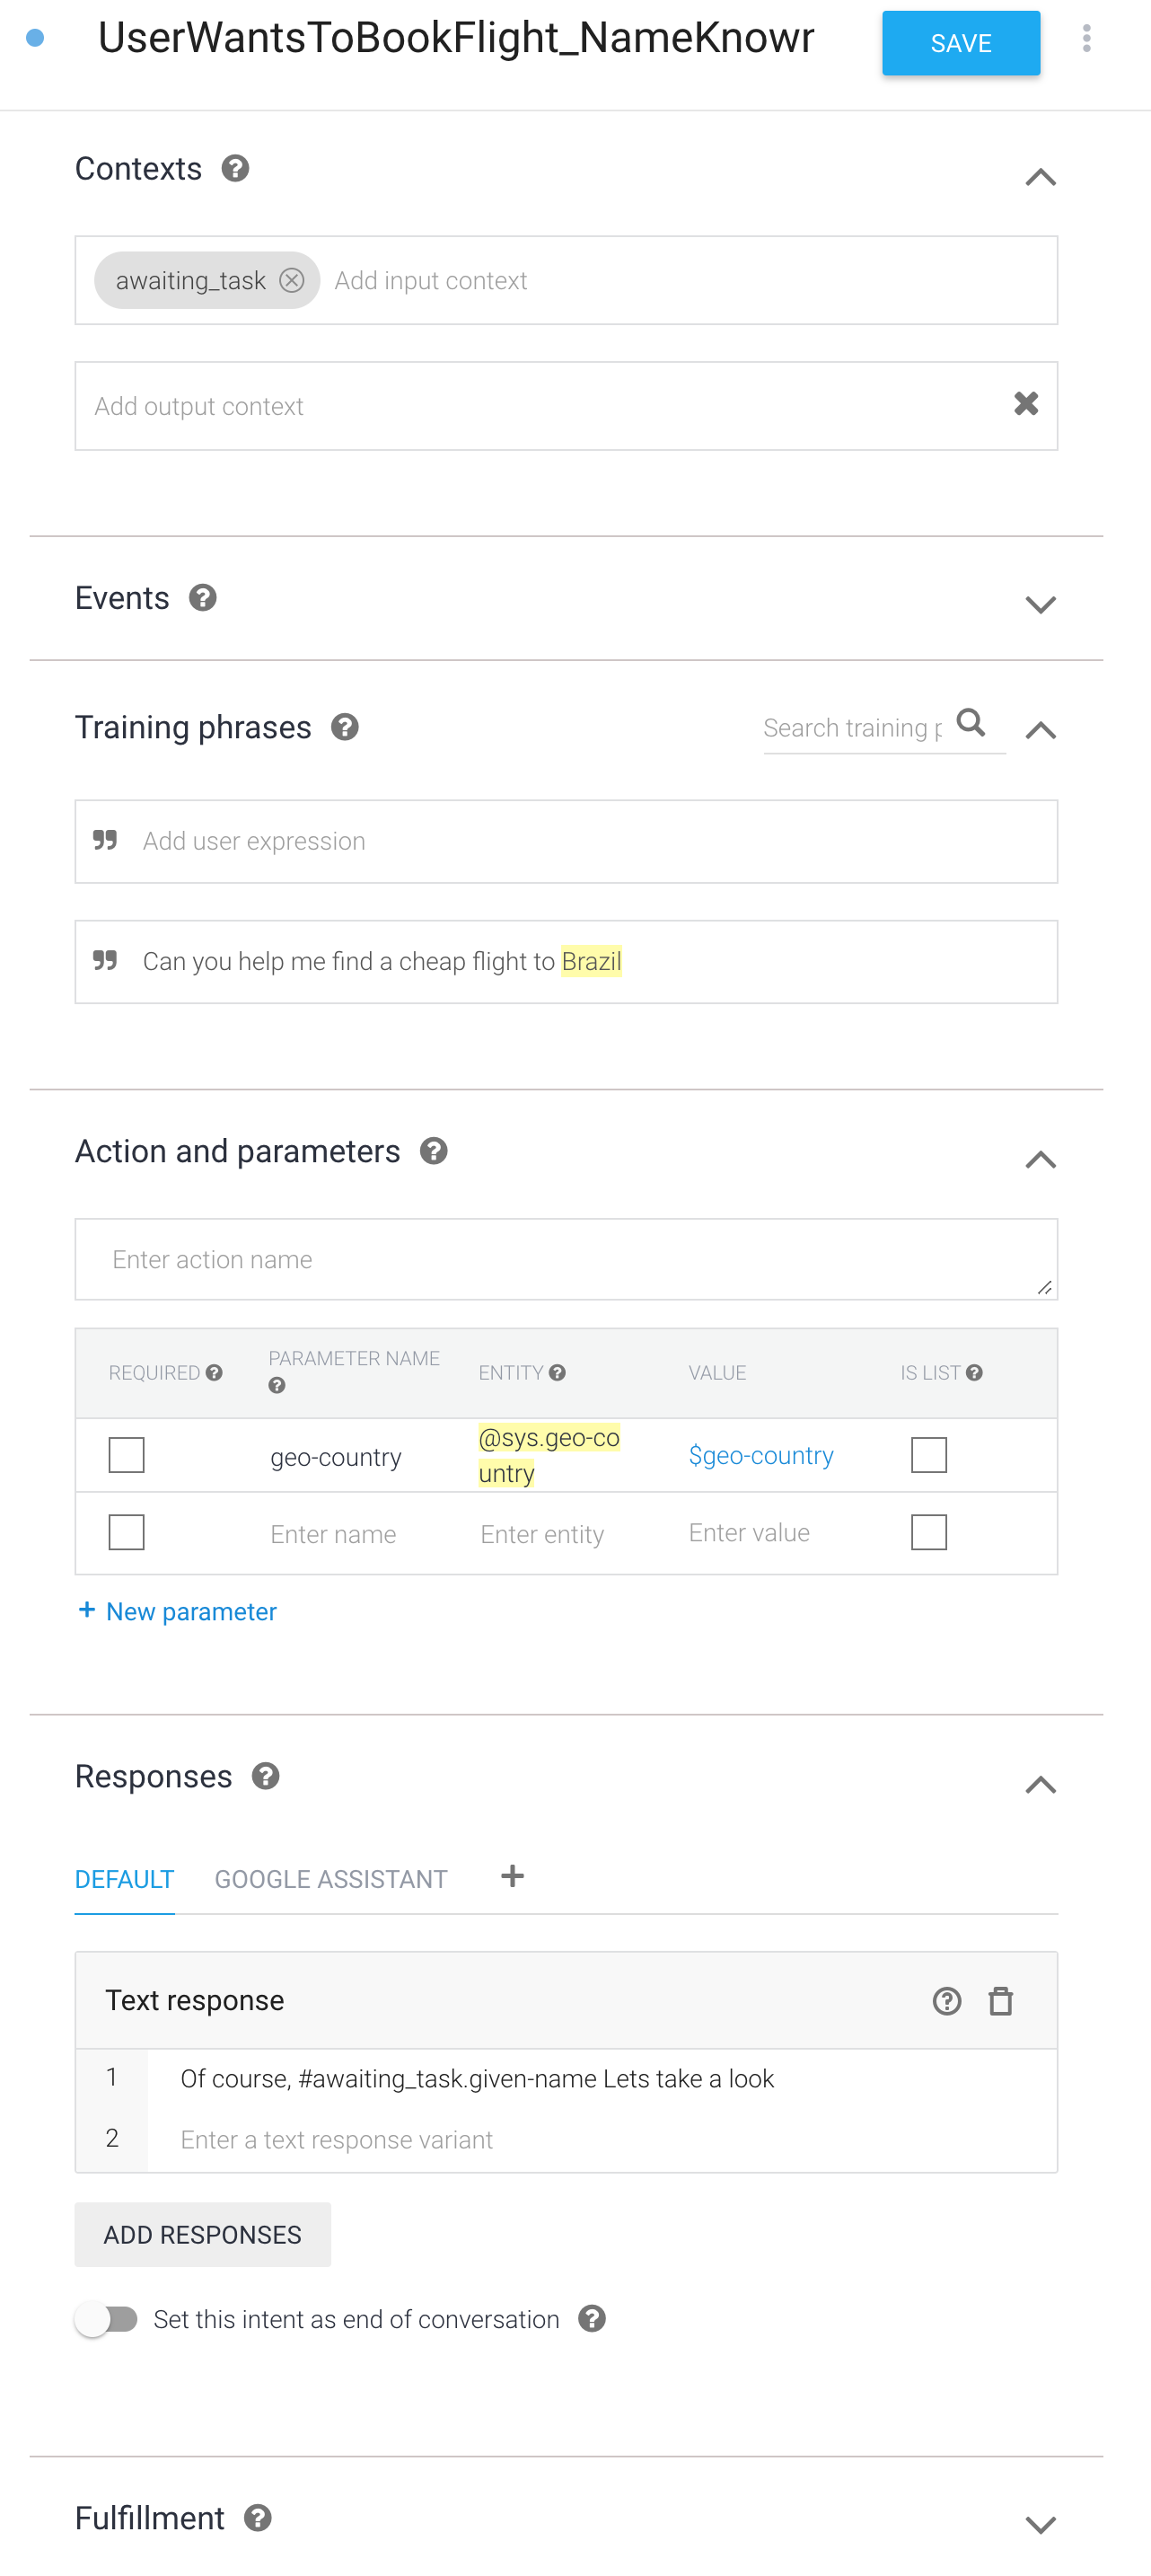Switch to the Google Assistant responses tab
This screenshot has height=2576, width=1151.
pos(331,1879)
